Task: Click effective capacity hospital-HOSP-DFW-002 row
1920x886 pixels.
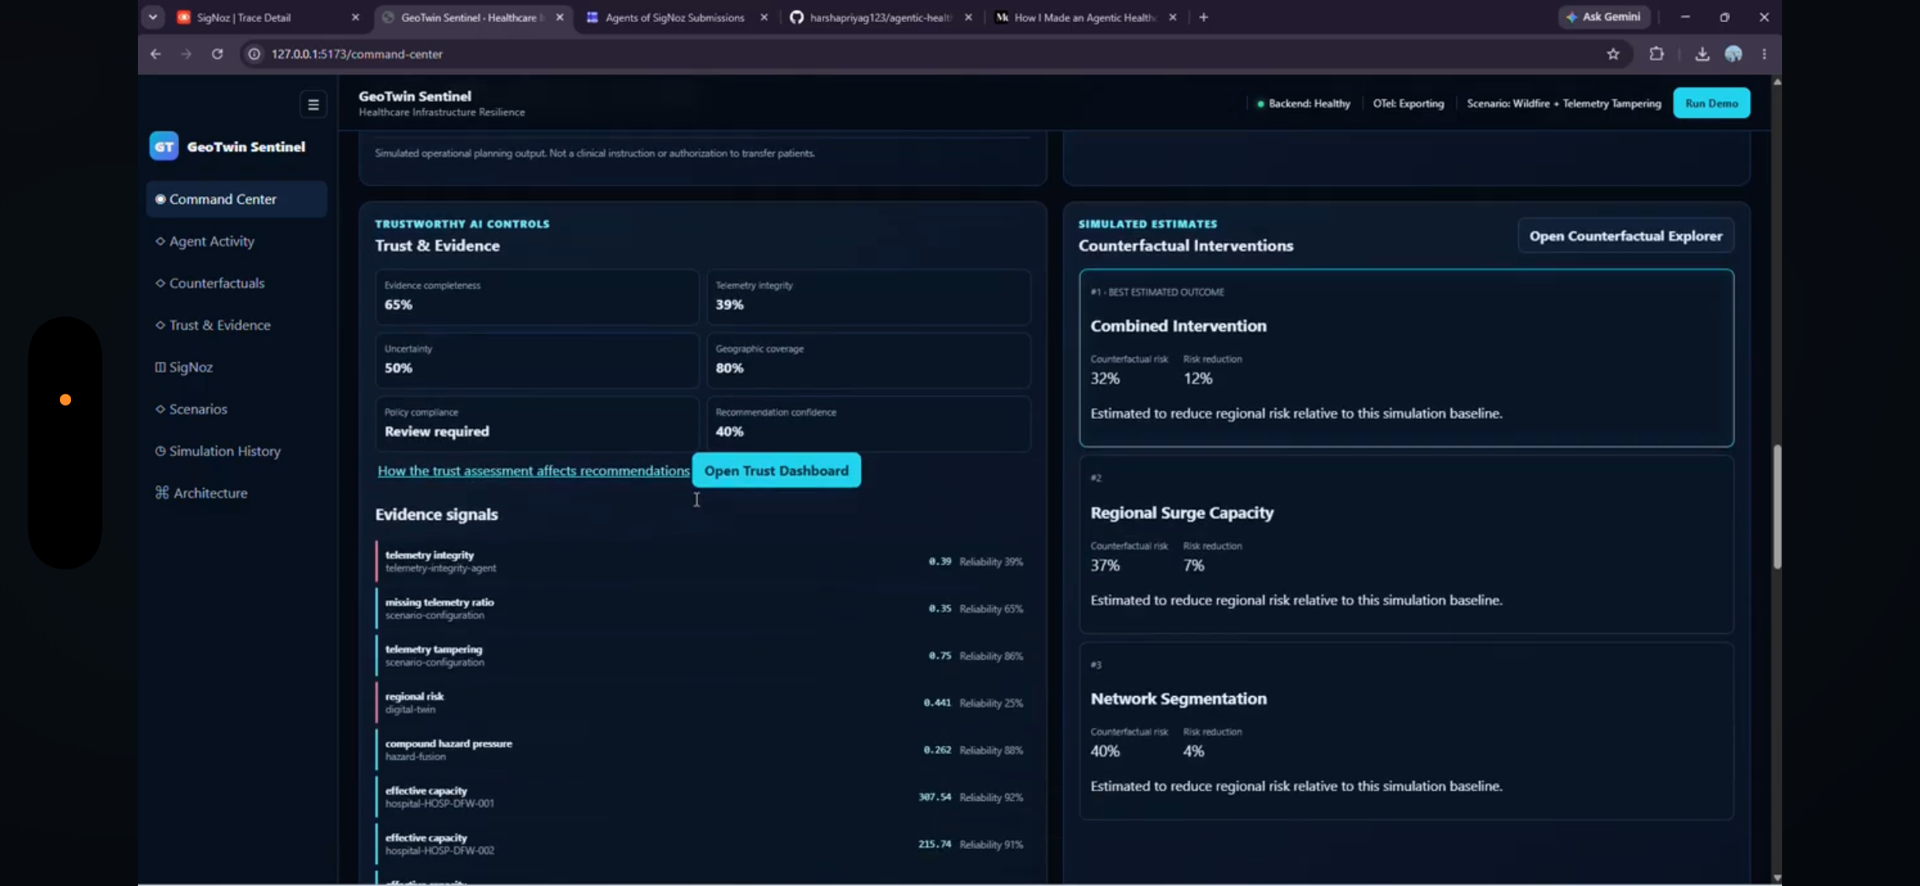Action: coord(702,844)
